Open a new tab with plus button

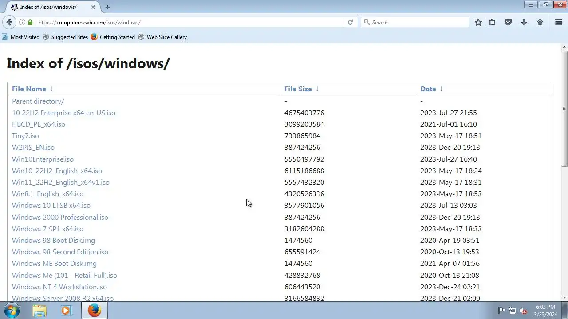click(x=108, y=7)
